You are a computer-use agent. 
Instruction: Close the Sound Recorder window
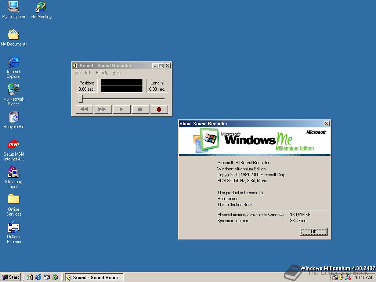click(168, 66)
